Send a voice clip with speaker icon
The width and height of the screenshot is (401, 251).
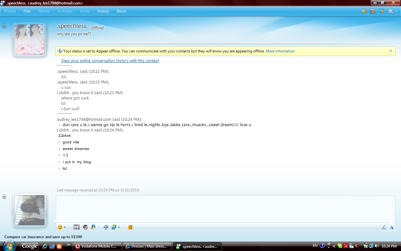point(85,227)
